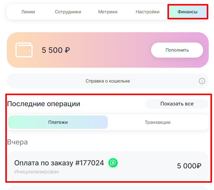The height and width of the screenshot is (190, 214).
Task: Go to the Метрики tab
Action: coord(108,12)
